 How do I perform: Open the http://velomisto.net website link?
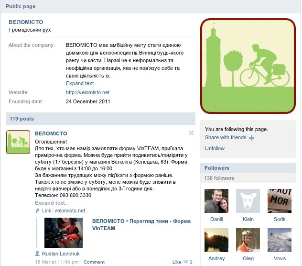[x=87, y=92]
